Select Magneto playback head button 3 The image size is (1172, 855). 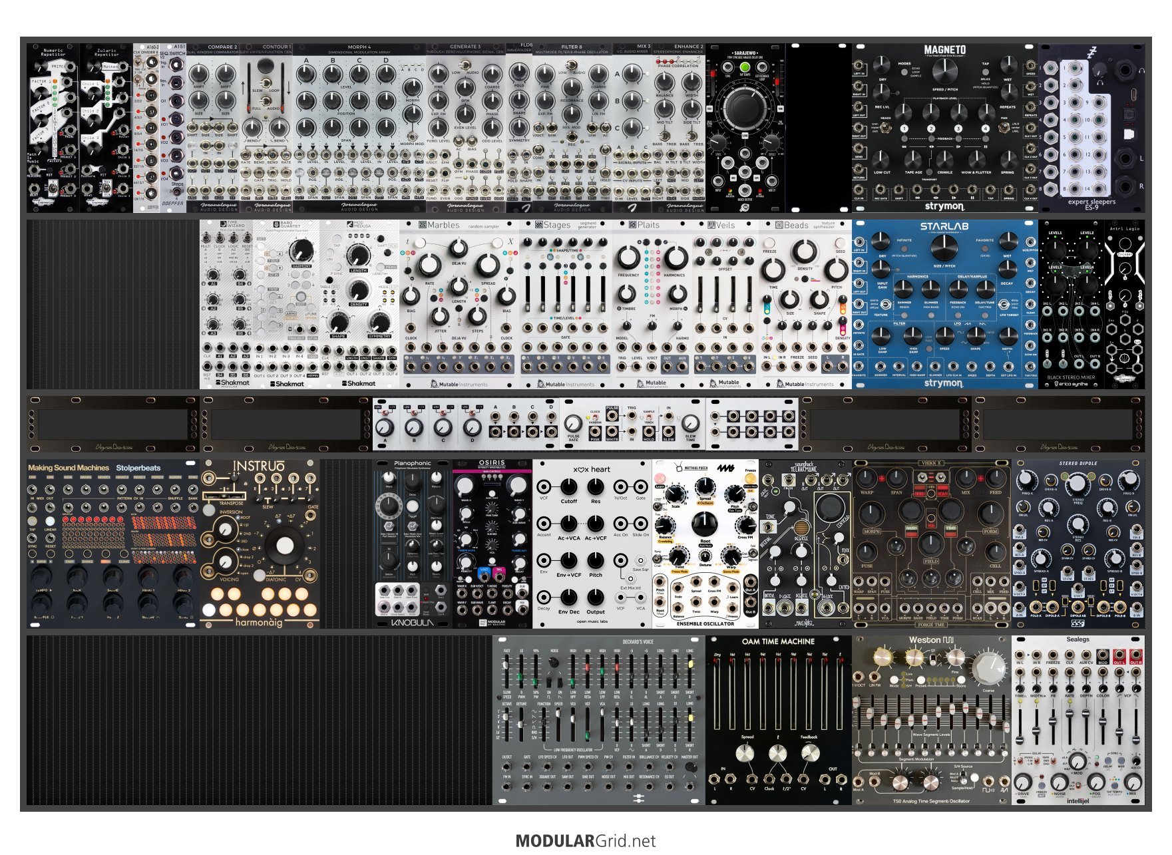958,128
